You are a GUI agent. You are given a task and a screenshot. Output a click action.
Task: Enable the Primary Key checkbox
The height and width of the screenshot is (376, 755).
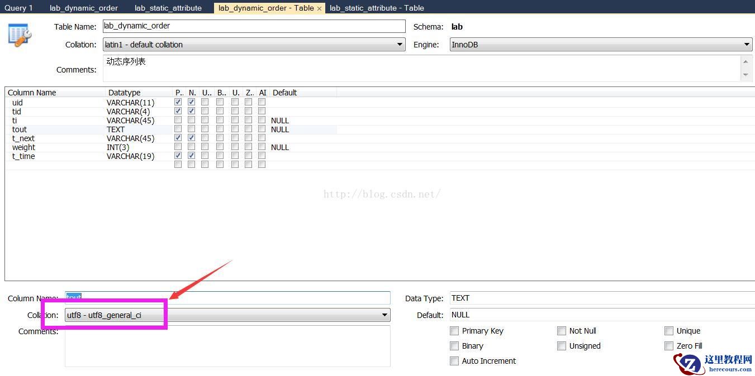pyautogui.click(x=454, y=330)
